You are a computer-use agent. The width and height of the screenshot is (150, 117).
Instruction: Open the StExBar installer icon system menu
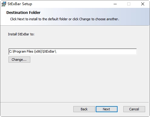point(4,4)
